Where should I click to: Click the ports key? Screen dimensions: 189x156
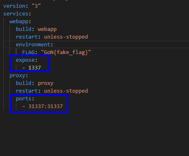pos(24,99)
